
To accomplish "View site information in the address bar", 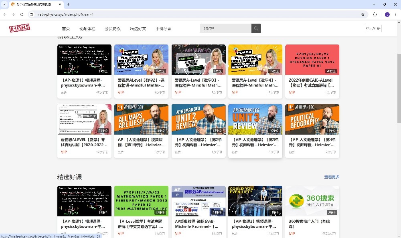I will point(32,14).
